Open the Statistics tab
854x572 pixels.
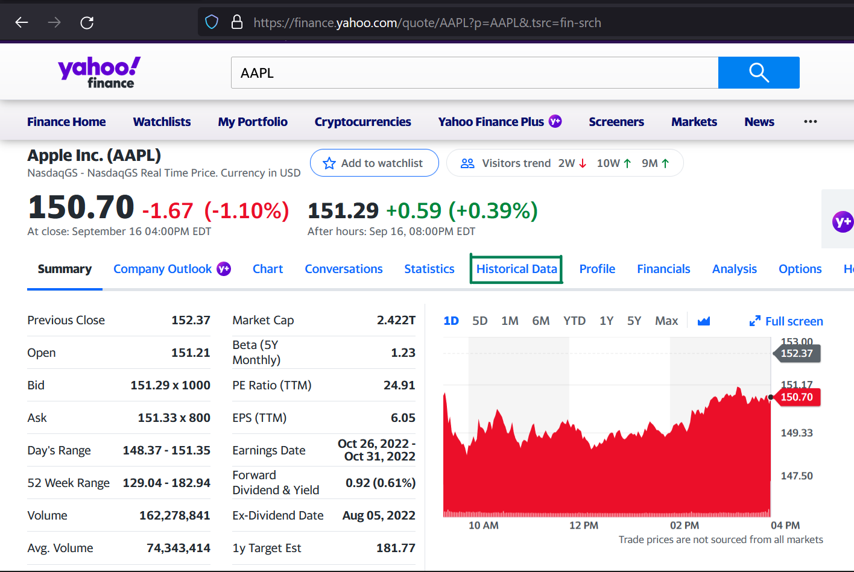coord(429,269)
